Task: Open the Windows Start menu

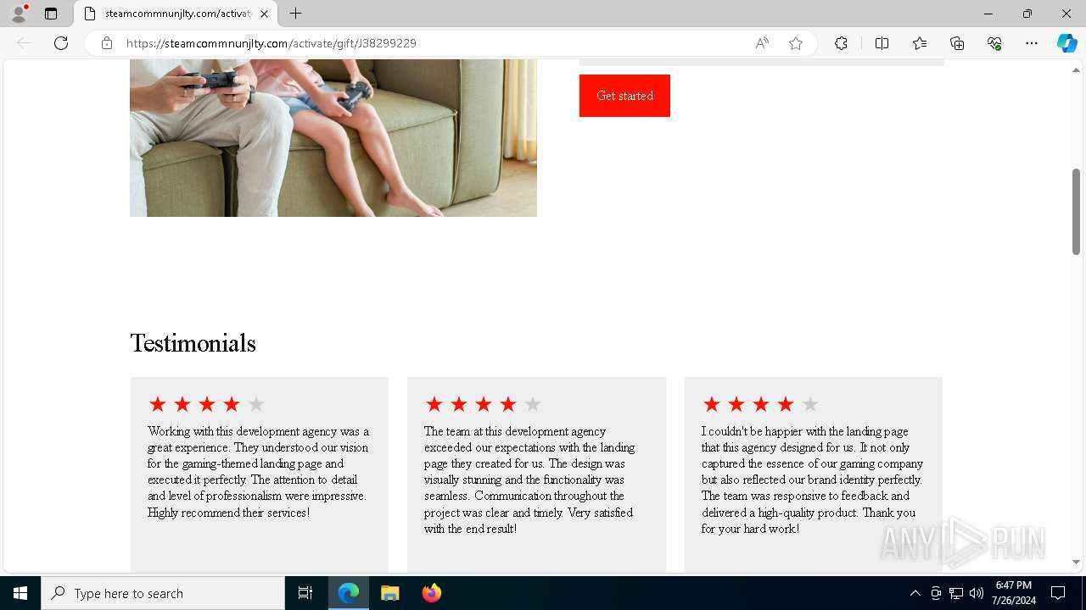Action: pyautogui.click(x=20, y=593)
